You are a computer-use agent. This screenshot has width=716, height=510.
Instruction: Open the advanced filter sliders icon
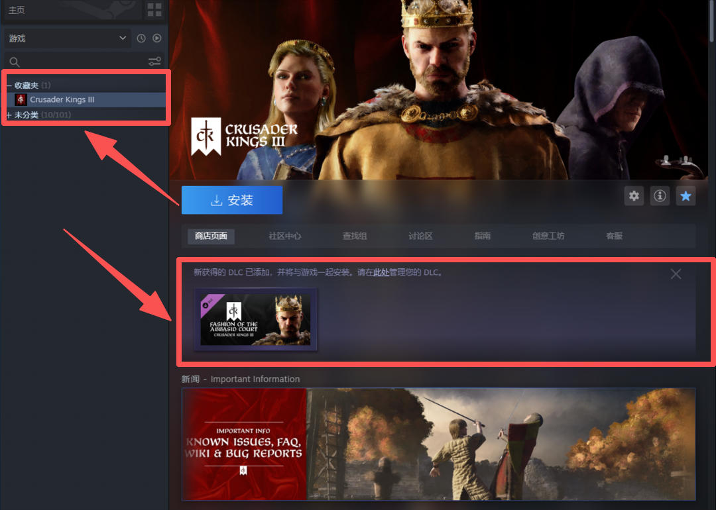(x=154, y=62)
